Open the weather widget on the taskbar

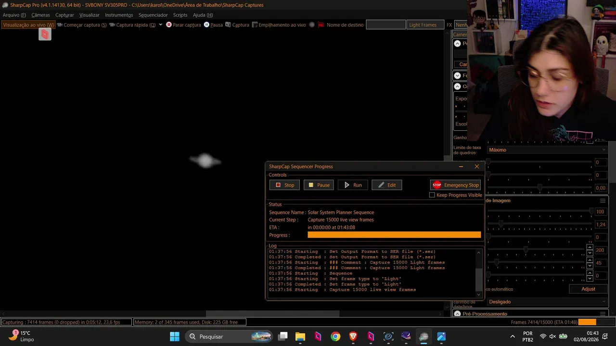[x=20, y=336]
